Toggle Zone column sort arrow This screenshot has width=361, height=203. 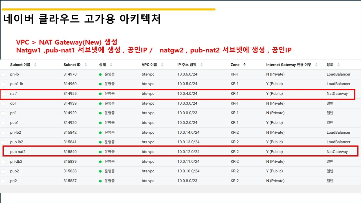pyautogui.click(x=244, y=65)
